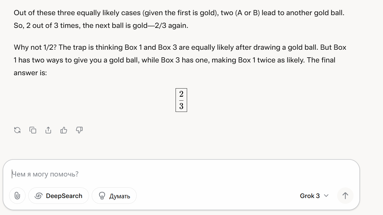Click the boxed 2/3 final answer
The width and height of the screenshot is (383, 215).
click(181, 100)
